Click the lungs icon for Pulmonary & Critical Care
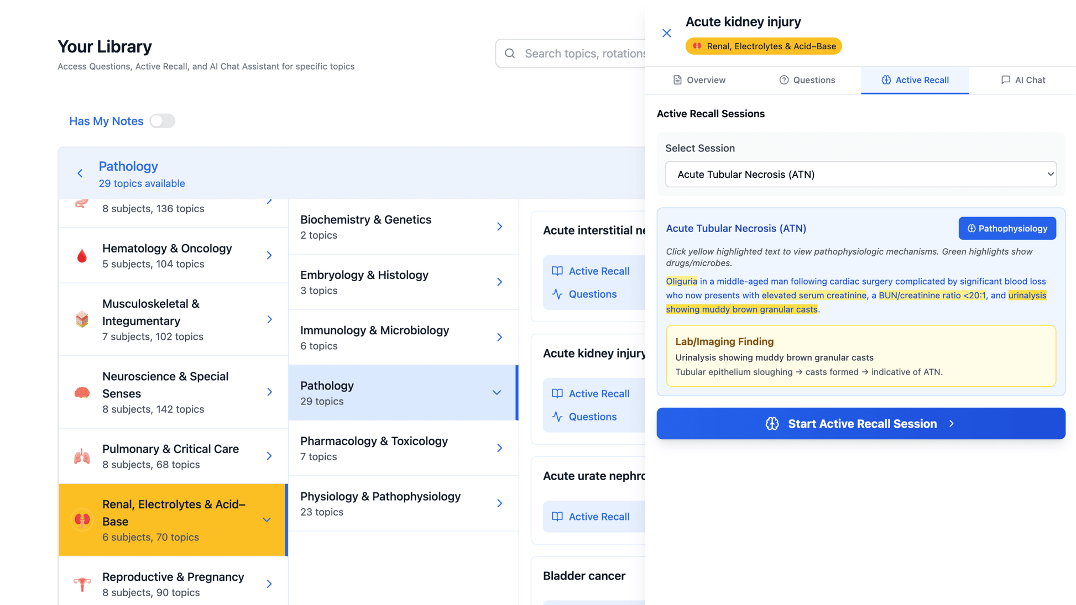This screenshot has height=605, width=1076. tap(82, 456)
